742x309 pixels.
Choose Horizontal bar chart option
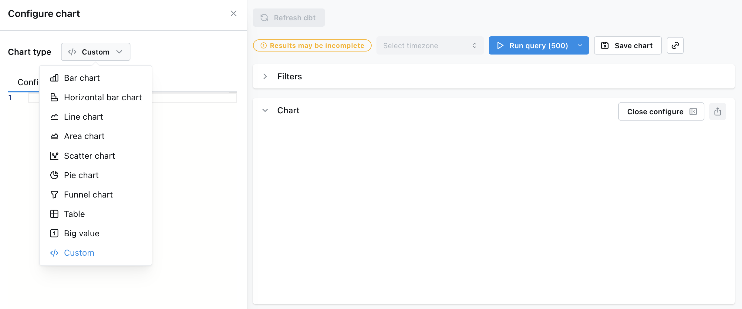96,97
